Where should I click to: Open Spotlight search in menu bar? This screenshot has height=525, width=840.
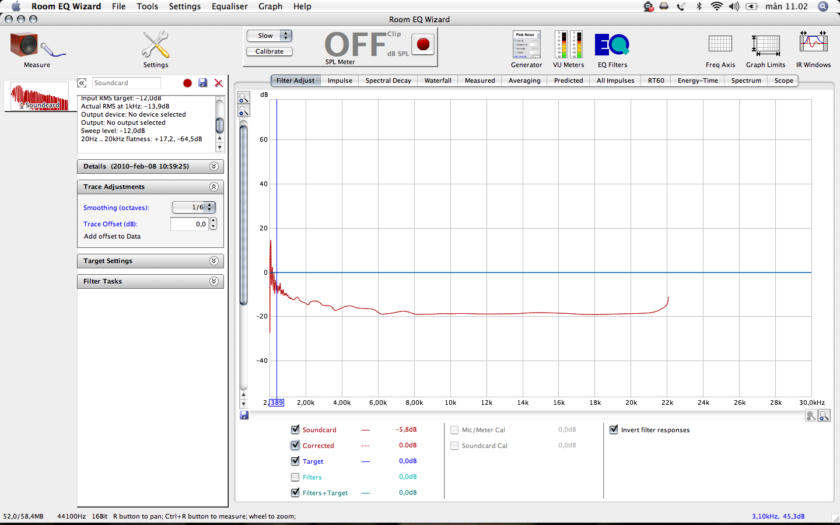coord(822,6)
